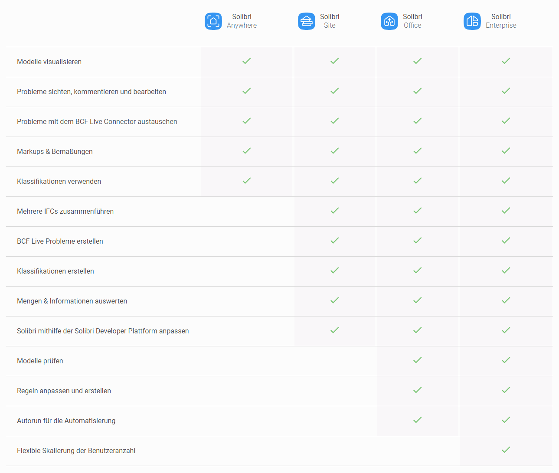Image resolution: width=559 pixels, height=473 pixels.
Task: Select the 'Modelle prüfen' feature label
Action: click(x=40, y=361)
